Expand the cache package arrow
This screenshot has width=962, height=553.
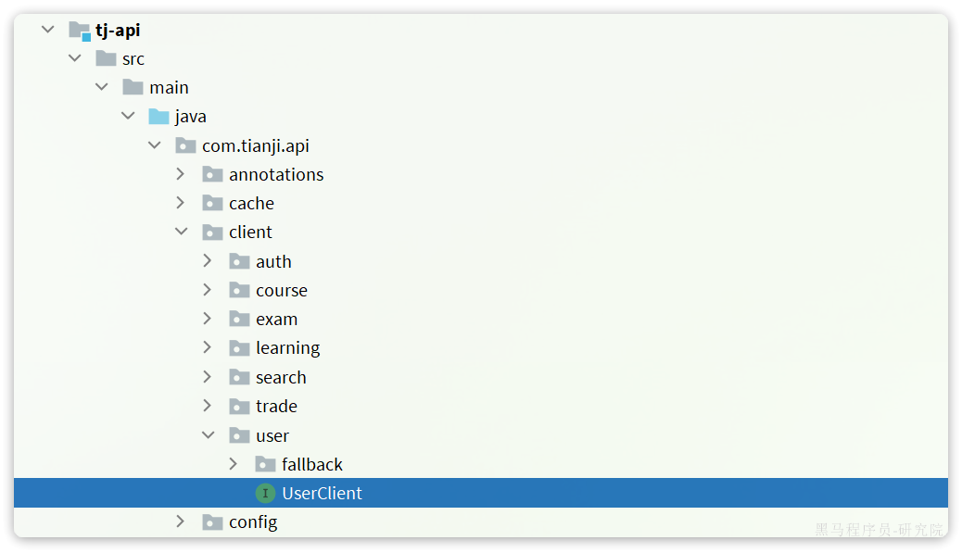coord(181,203)
